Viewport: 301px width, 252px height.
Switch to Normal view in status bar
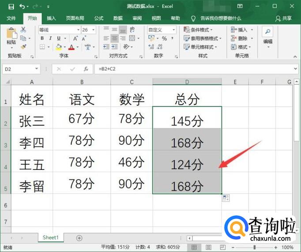(x=194, y=247)
